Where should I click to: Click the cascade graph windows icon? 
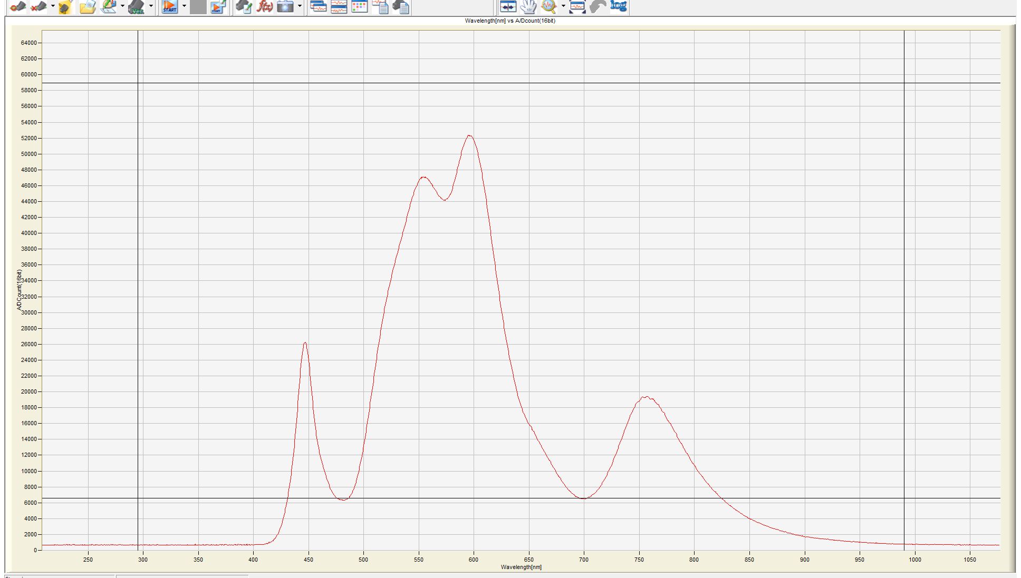tap(318, 7)
